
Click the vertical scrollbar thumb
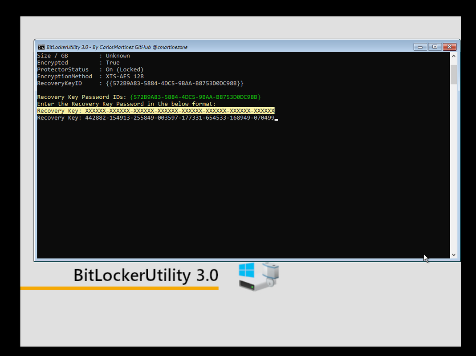click(x=454, y=74)
